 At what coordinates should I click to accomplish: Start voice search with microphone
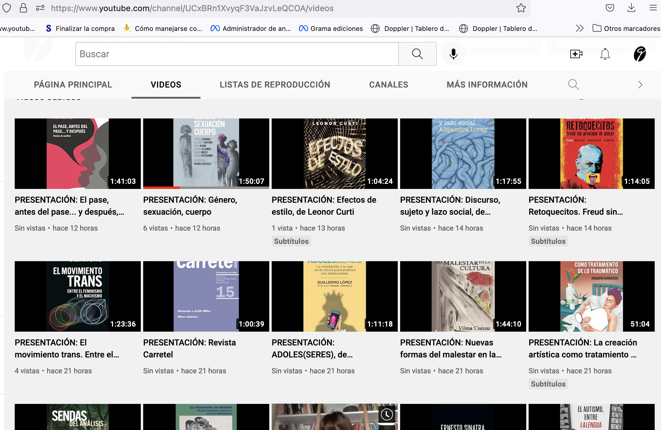click(x=453, y=54)
